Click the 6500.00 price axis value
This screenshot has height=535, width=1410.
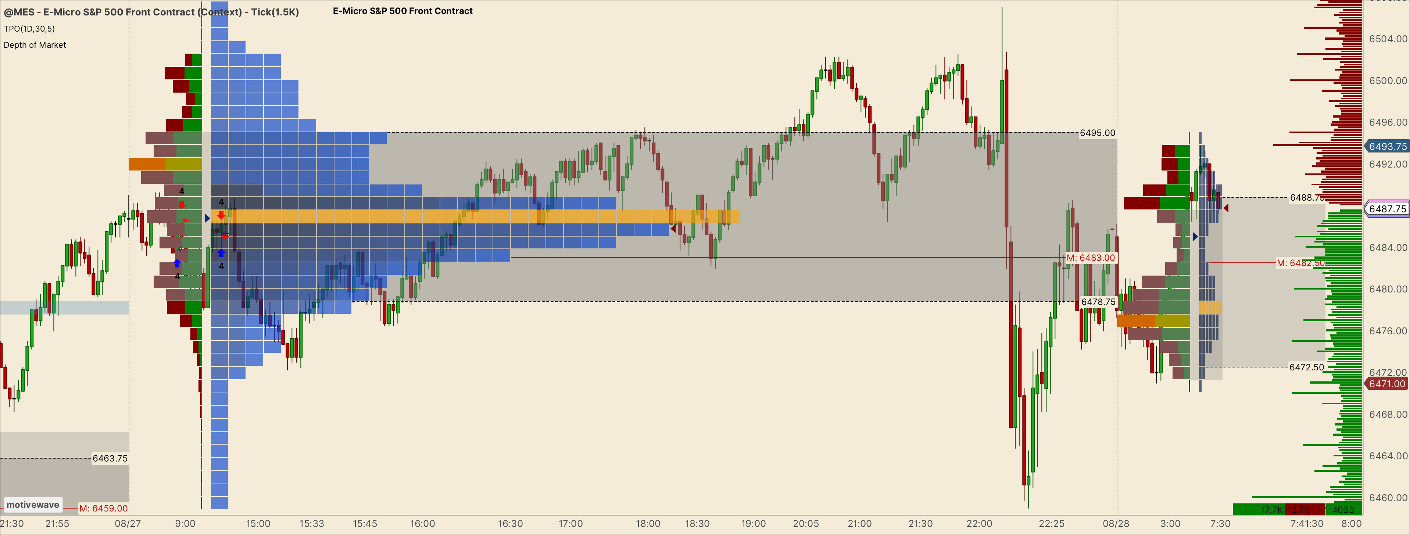(1388, 80)
